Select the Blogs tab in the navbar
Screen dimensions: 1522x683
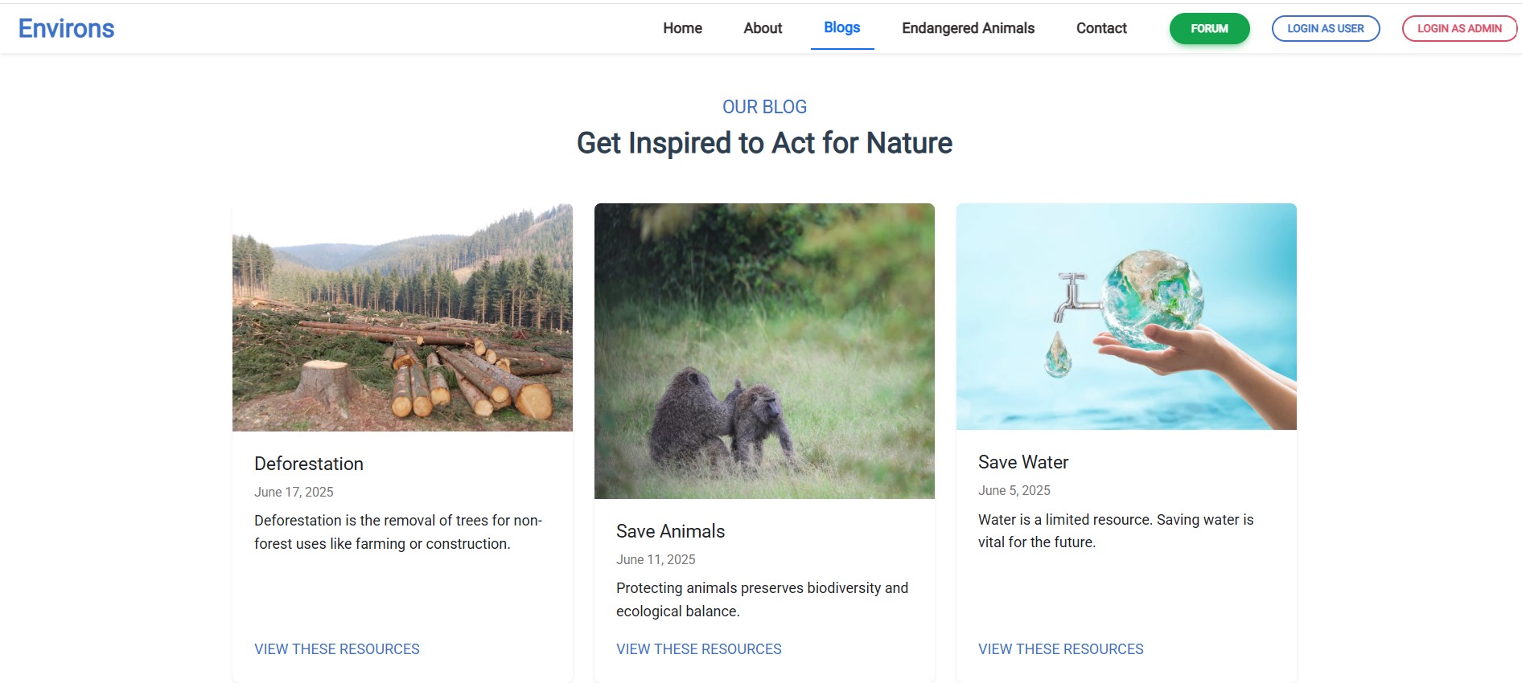click(841, 28)
